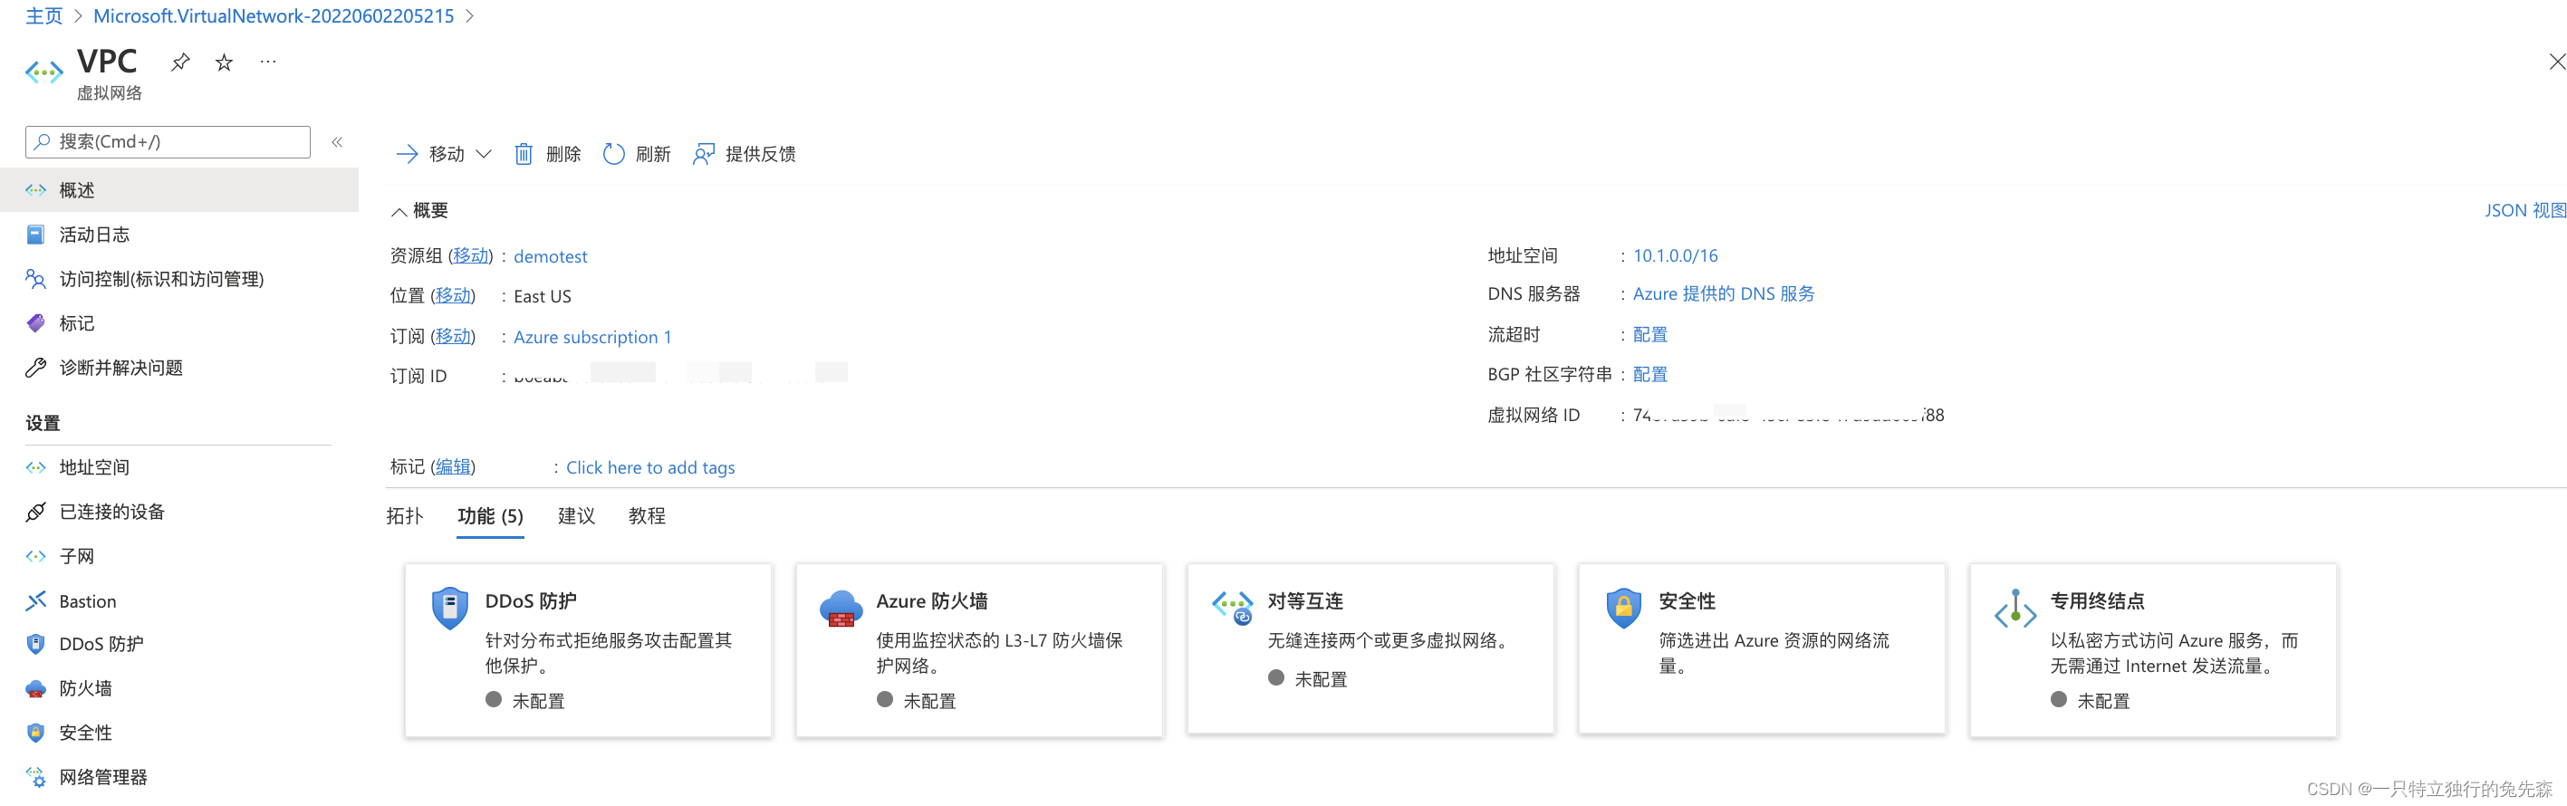The image size is (2567, 806).
Task: Open the 安全性 feature card
Action: [1762, 648]
